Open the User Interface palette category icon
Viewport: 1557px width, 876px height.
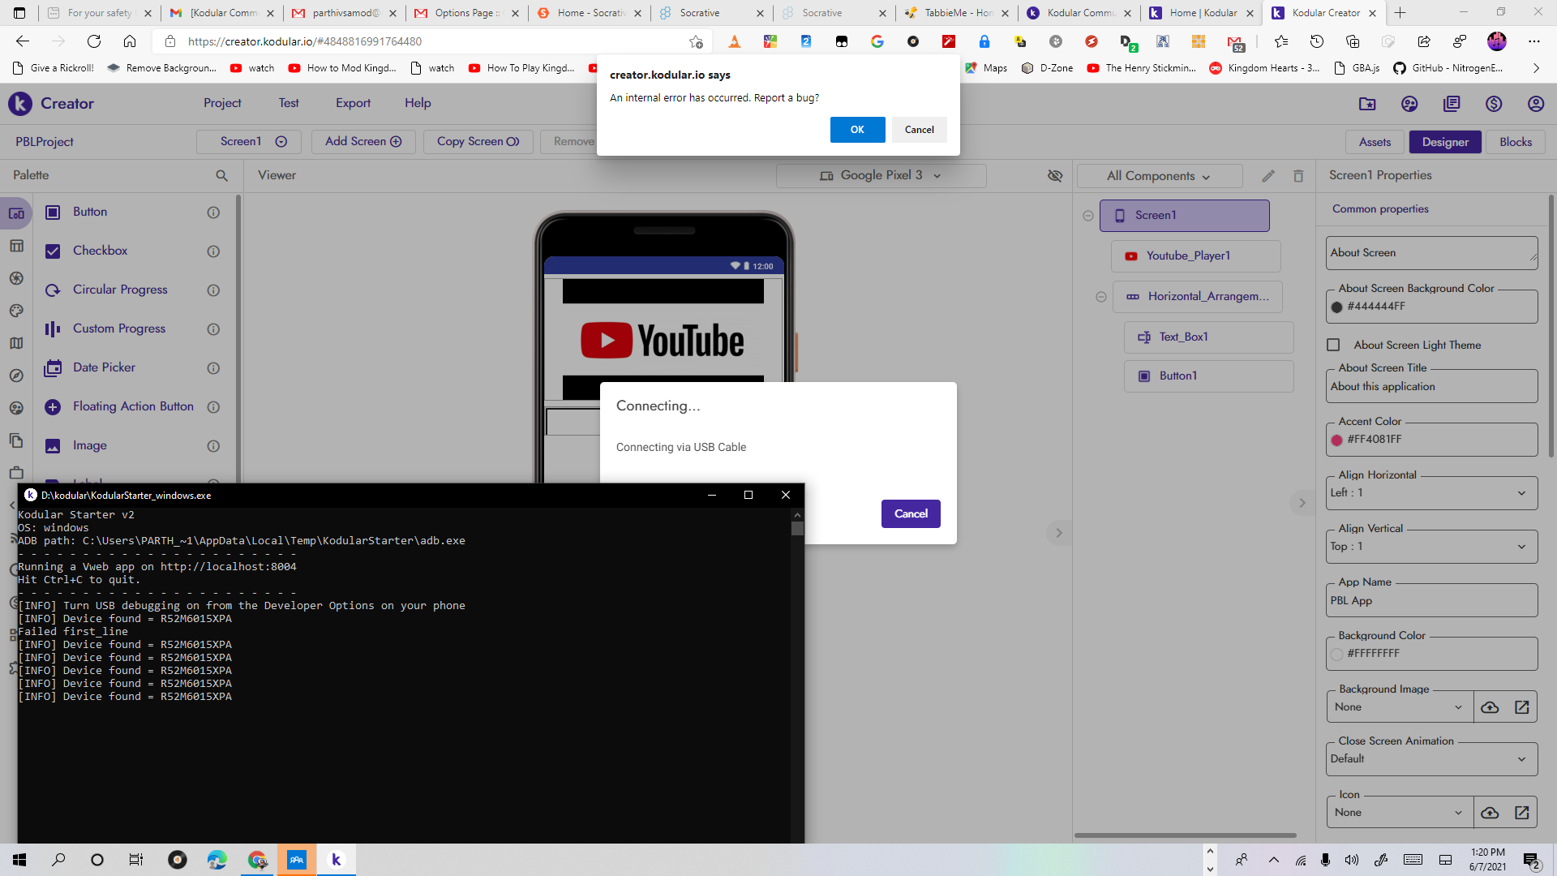click(x=16, y=214)
